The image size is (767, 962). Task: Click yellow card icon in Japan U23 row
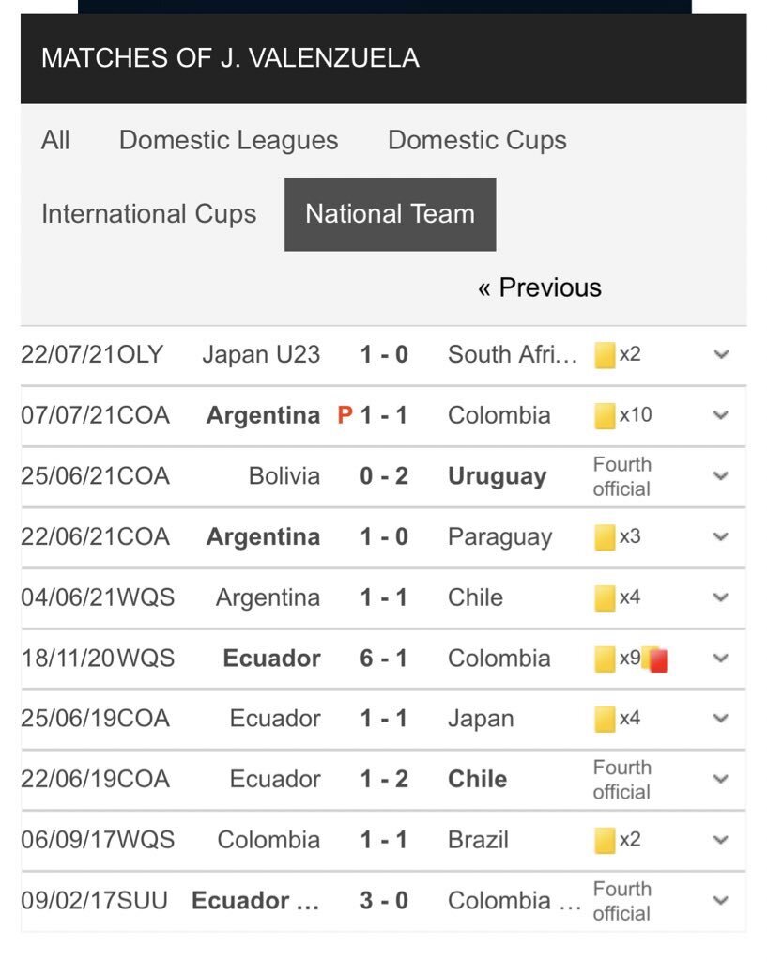tap(605, 355)
